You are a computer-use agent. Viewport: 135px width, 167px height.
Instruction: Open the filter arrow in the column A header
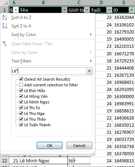click(16, 10)
